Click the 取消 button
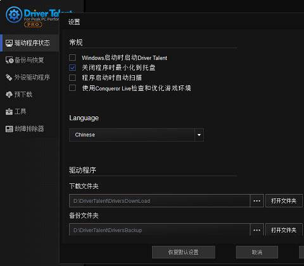The width and height of the screenshot is (304, 266). click(257, 252)
